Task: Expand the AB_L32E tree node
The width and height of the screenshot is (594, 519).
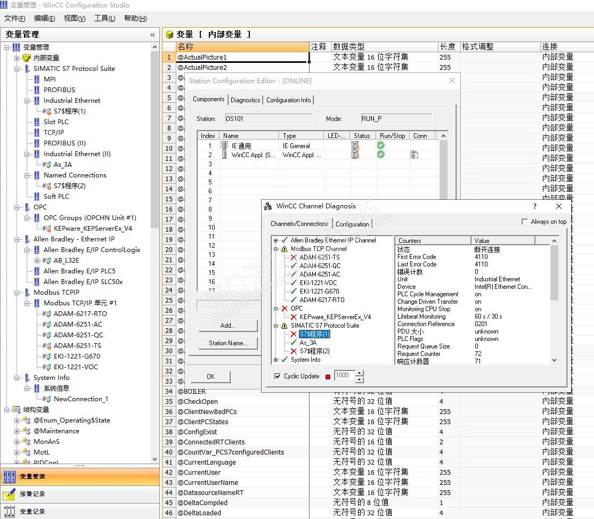Action: [37, 261]
